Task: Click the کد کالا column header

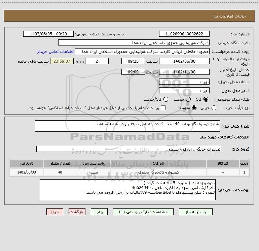Action: click(x=223, y=163)
